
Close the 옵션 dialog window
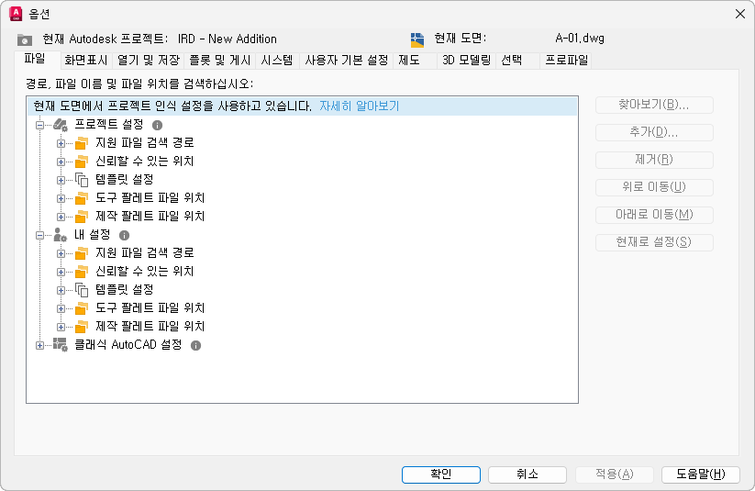click(740, 14)
